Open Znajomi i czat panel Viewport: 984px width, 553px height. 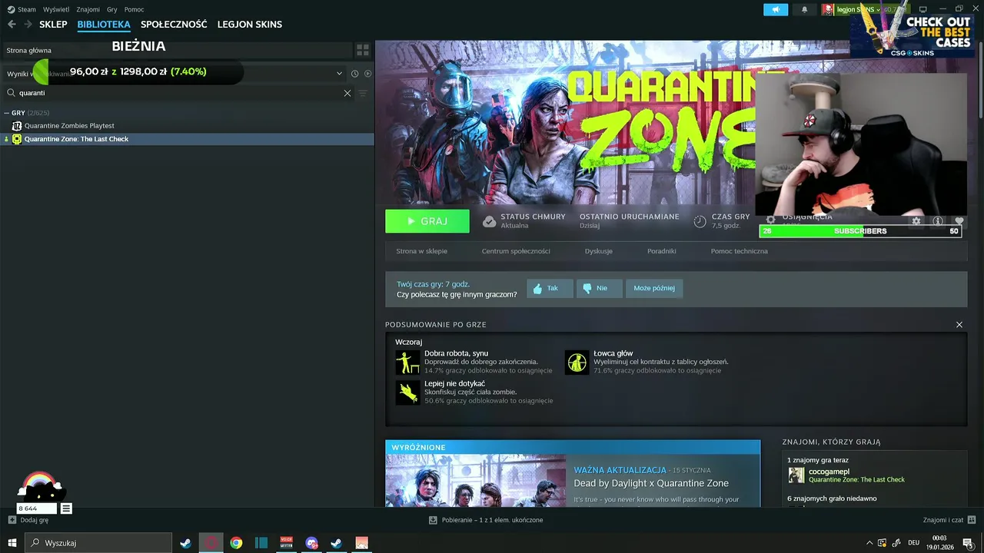pyautogui.click(x=950, y=520)
